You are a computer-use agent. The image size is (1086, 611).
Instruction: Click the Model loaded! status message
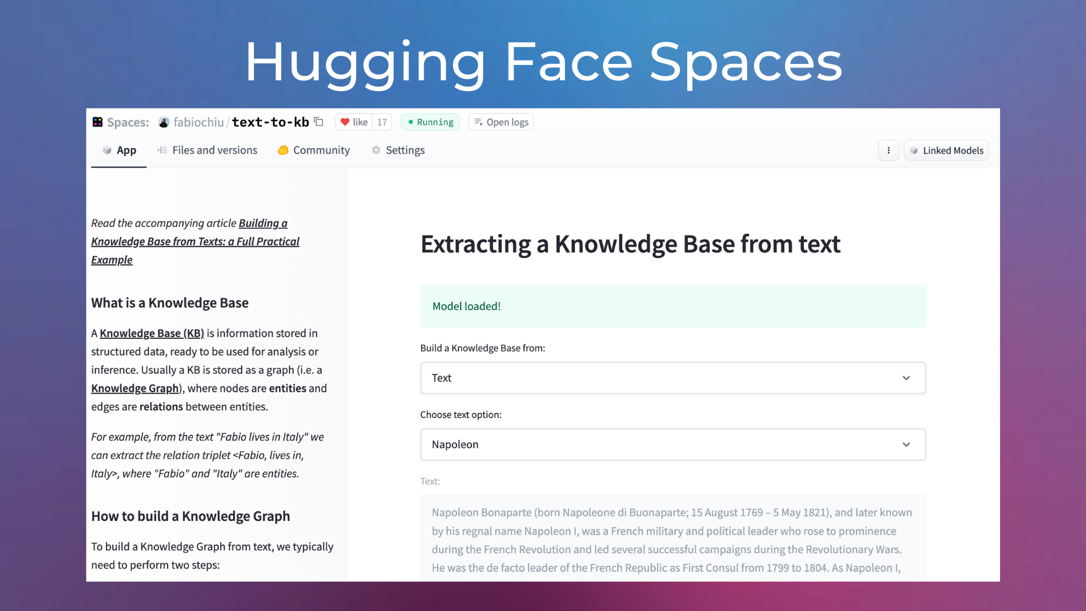(x=673, y=306)
